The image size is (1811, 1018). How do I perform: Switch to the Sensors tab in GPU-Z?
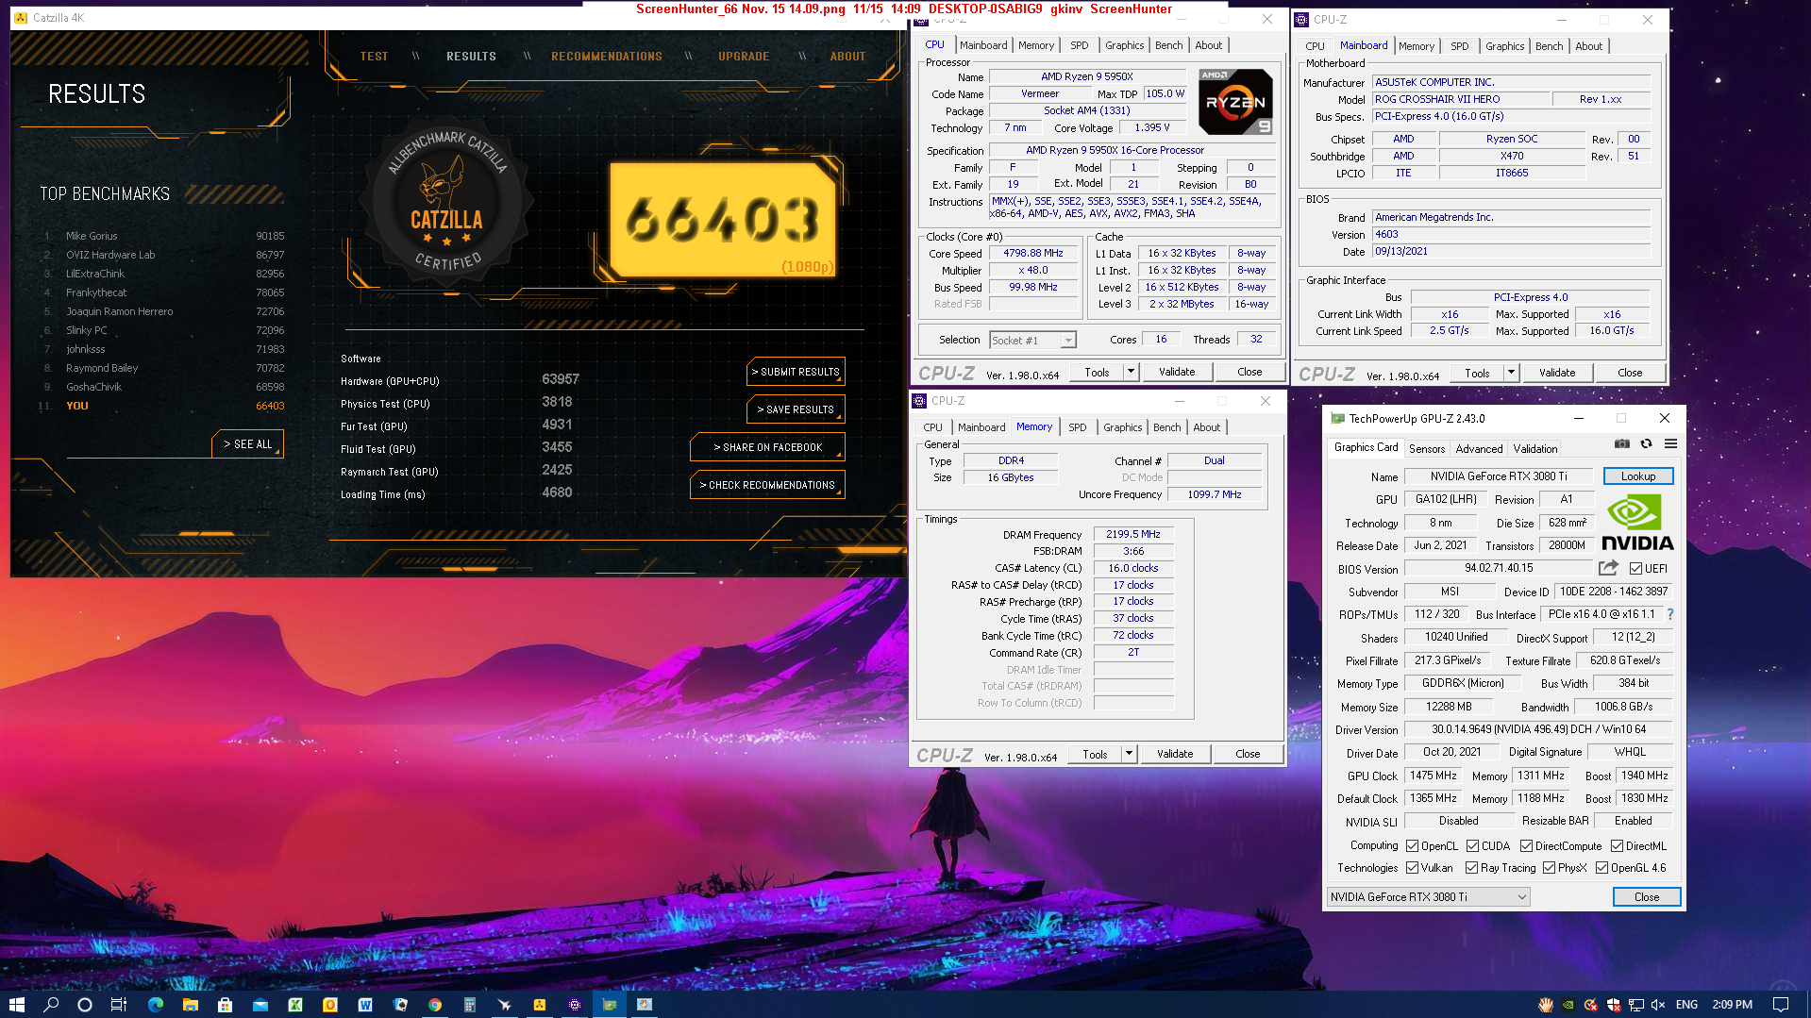coord(1426,449)
